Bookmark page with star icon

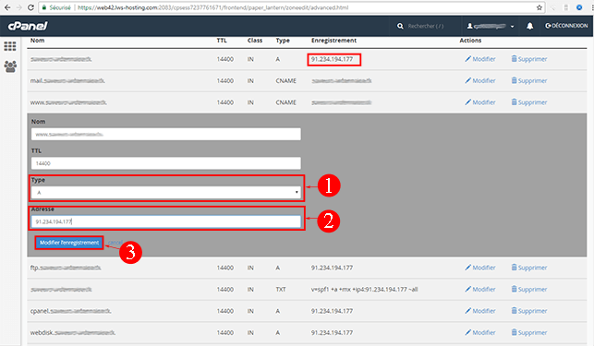(x=539, y=7)
